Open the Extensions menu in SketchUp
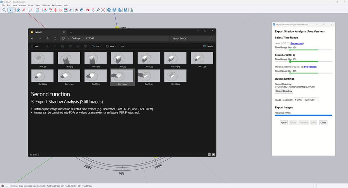The width and height of the screenshot is (348, 188). 56,5
